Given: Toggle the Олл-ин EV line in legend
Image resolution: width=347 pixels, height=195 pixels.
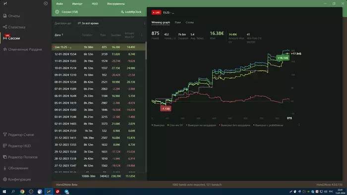Looking at the screenshot, I should click(175, 125).
